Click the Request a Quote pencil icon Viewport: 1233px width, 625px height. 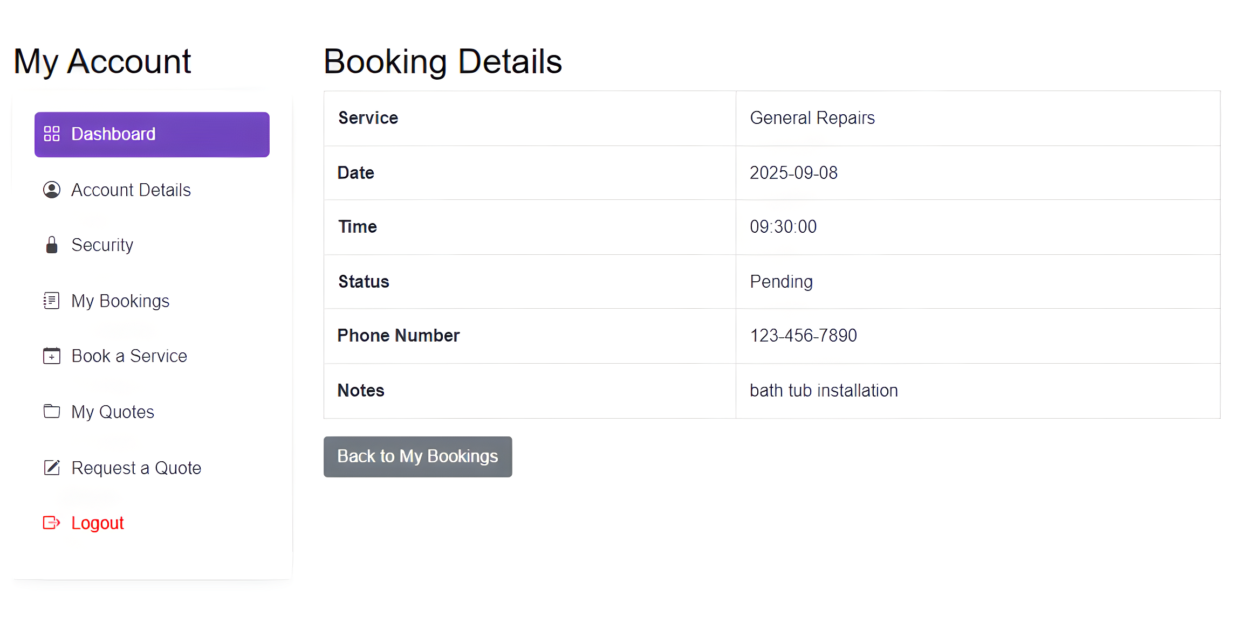51,468
